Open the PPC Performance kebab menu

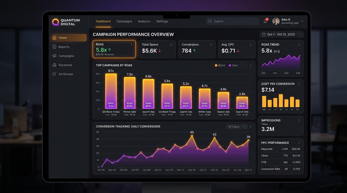pos(299,143)
